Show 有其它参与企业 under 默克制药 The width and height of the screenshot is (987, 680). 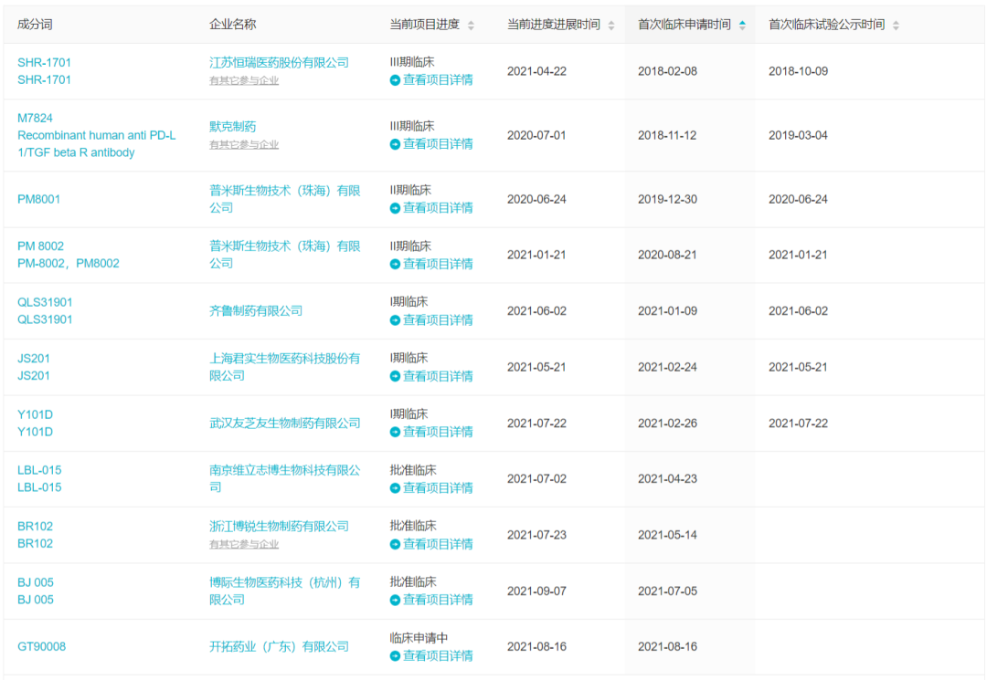tap(244, 144)
